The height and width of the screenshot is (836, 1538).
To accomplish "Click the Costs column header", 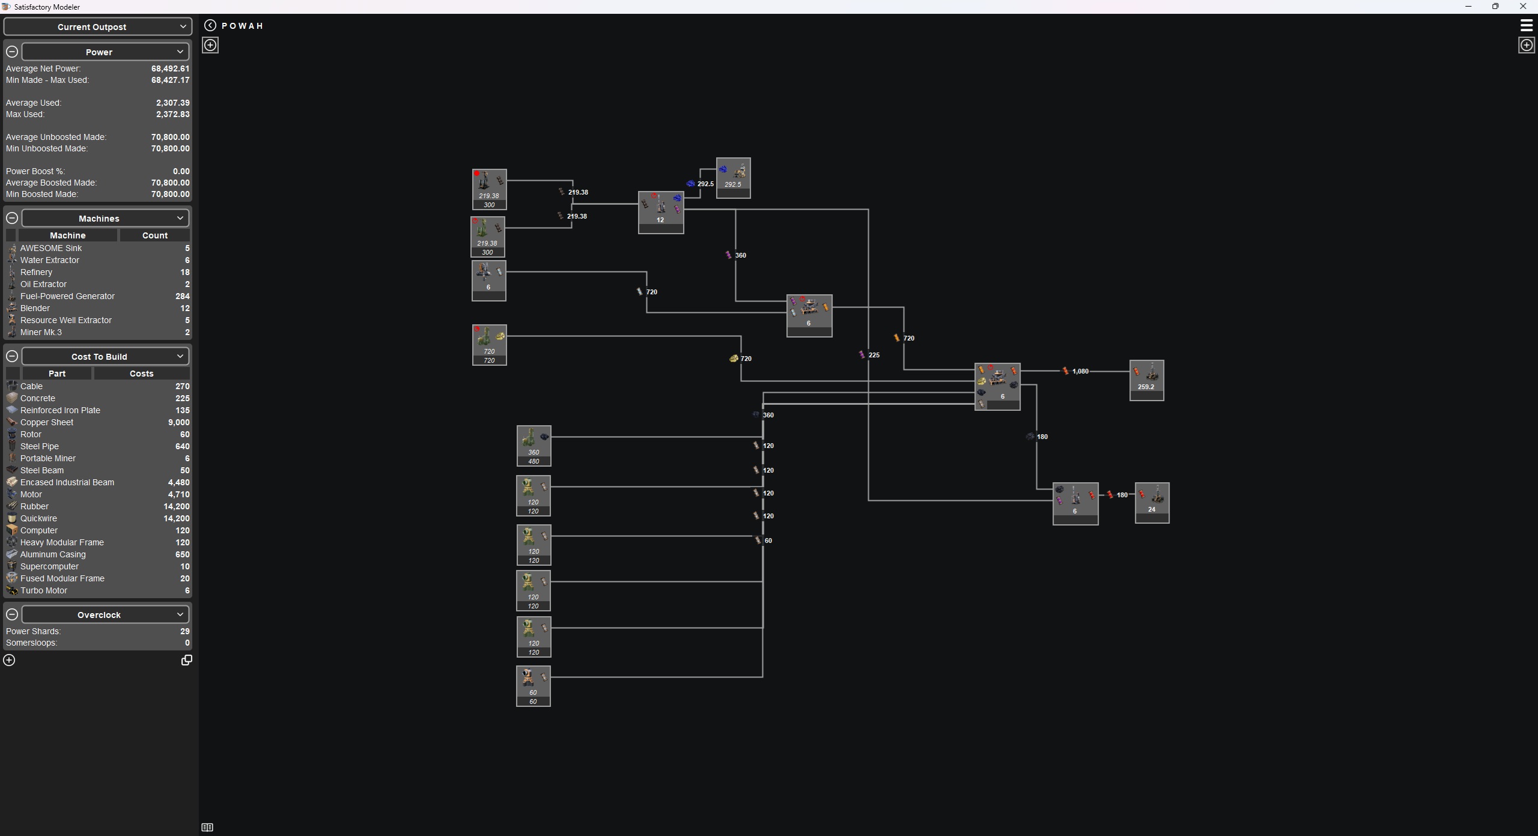I will tap(141, 374).
